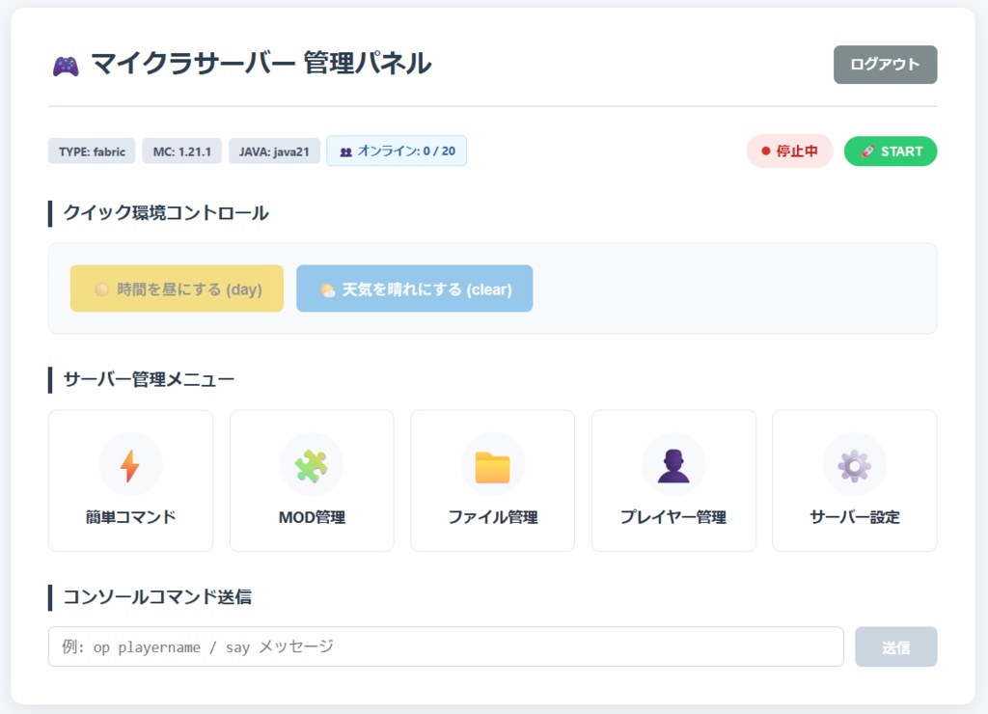
Task: Open the 簡単コマンド menu card
Action: [x=130, y=481]
